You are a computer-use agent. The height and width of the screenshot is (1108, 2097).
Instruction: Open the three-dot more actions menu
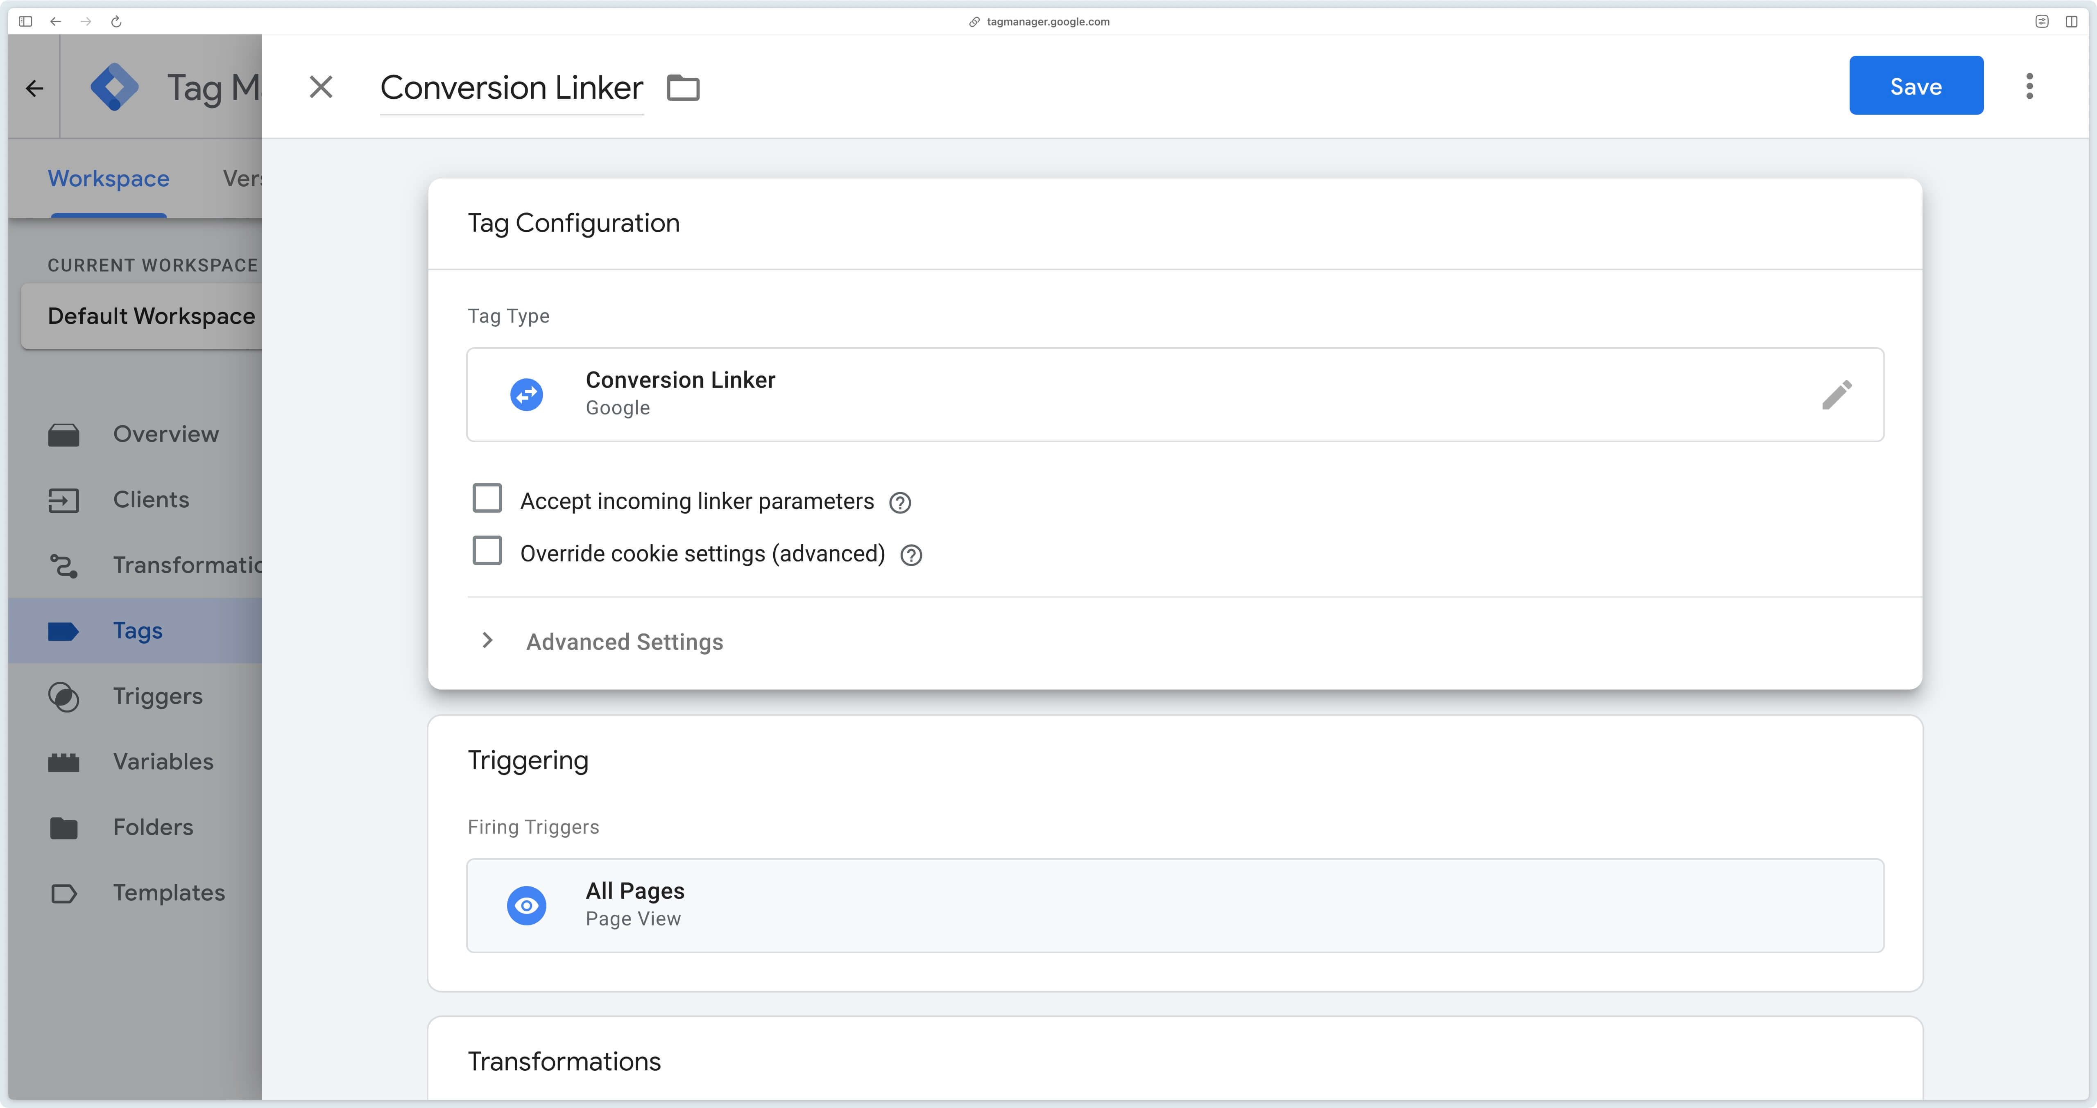tap(2029, 86)
